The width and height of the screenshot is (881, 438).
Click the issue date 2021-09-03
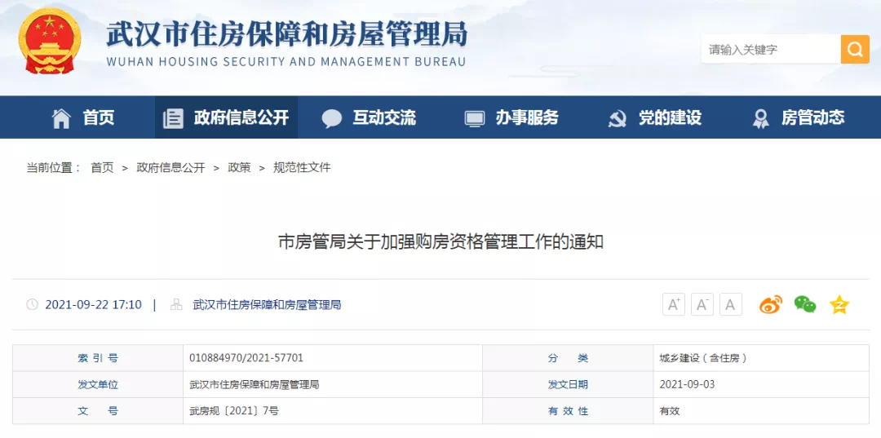[687, 385]
